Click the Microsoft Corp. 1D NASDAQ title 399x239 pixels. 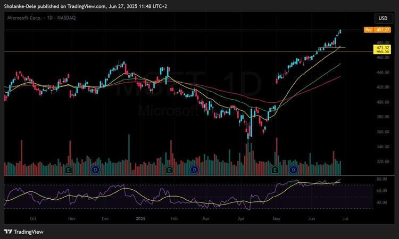tap(41, 17)
